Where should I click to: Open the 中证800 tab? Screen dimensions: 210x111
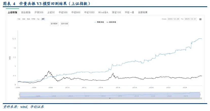click(x=76, y=12)
